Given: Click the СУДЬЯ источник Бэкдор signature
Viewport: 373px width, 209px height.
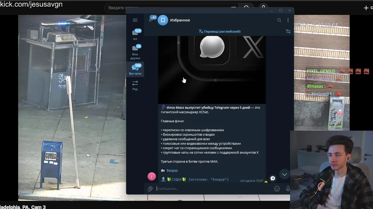Looking at the screenshot, I should click(195, 179).
